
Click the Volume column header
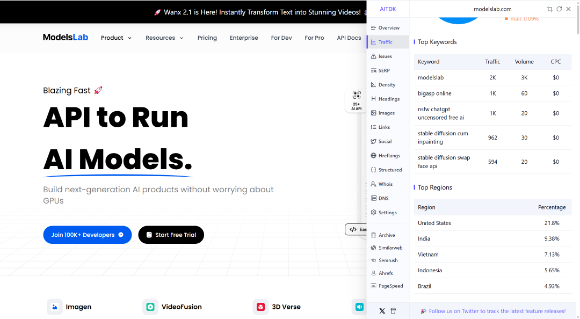click(524, 62)
